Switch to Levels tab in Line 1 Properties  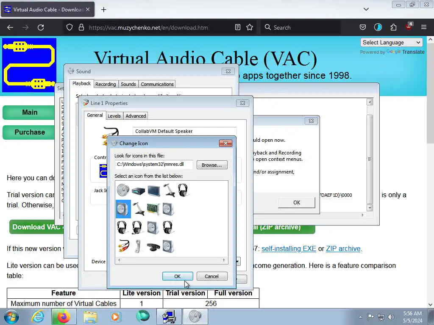click(x=114, y=116)
